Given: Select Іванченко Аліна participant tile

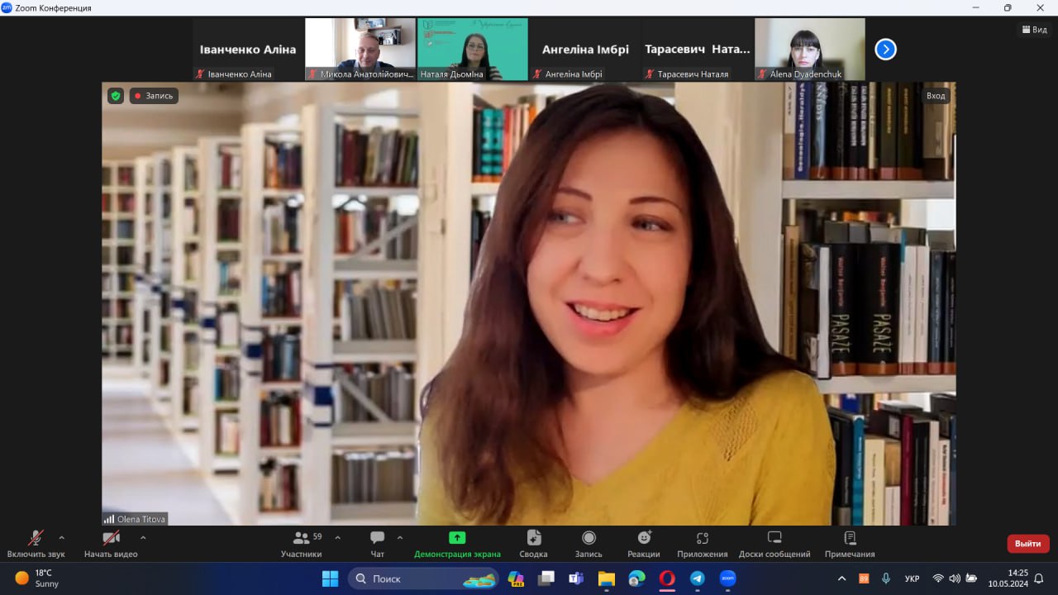Looking at the screenshot, I should click(x=248, y=50).
